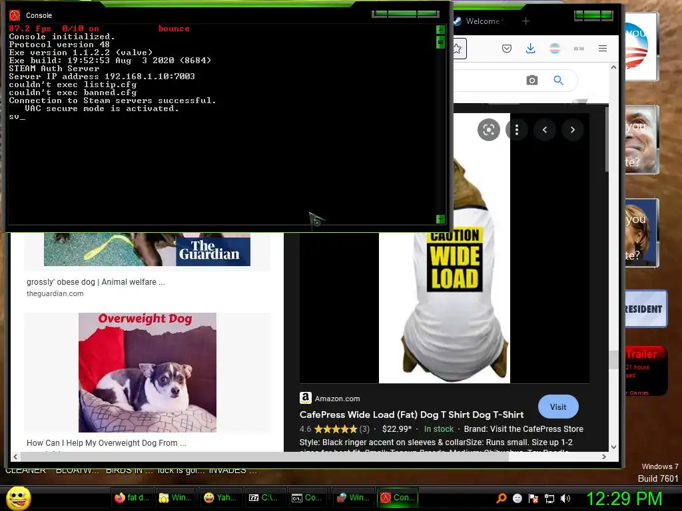Click the Console window's red lambda icon
This screenshot has width=682, height=511.
15,15
